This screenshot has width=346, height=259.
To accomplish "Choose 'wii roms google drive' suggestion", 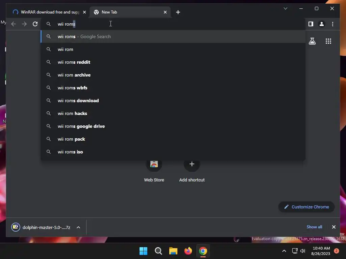I will click(173, 126).
